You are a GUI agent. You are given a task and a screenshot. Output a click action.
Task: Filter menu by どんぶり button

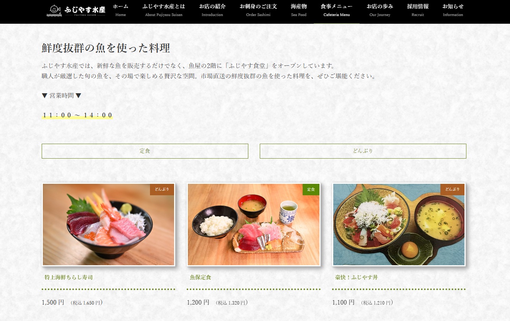[363, 151]
